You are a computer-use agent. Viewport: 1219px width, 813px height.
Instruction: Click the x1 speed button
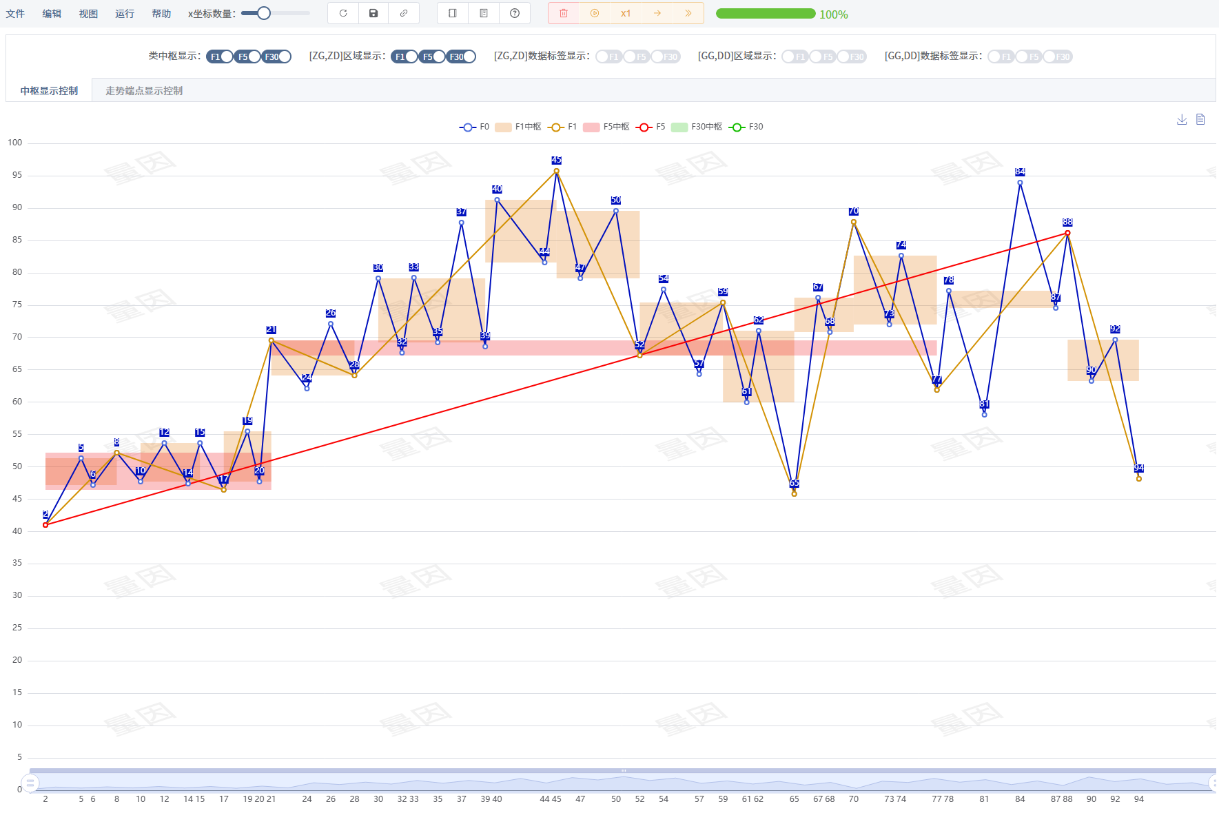tap(626, 13)
